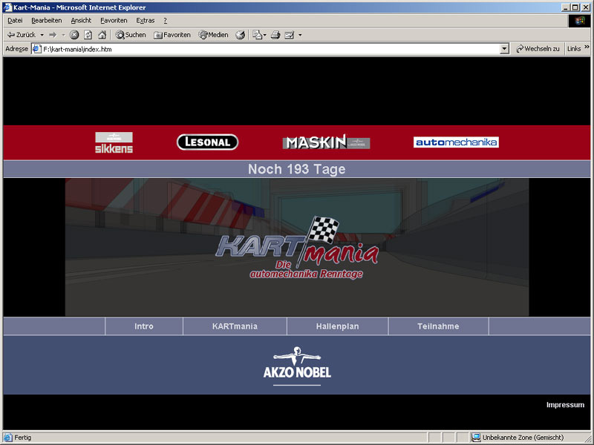594x445 pixels.
Task: Go to the browser home page icon
Action: [x=102, y=35]
